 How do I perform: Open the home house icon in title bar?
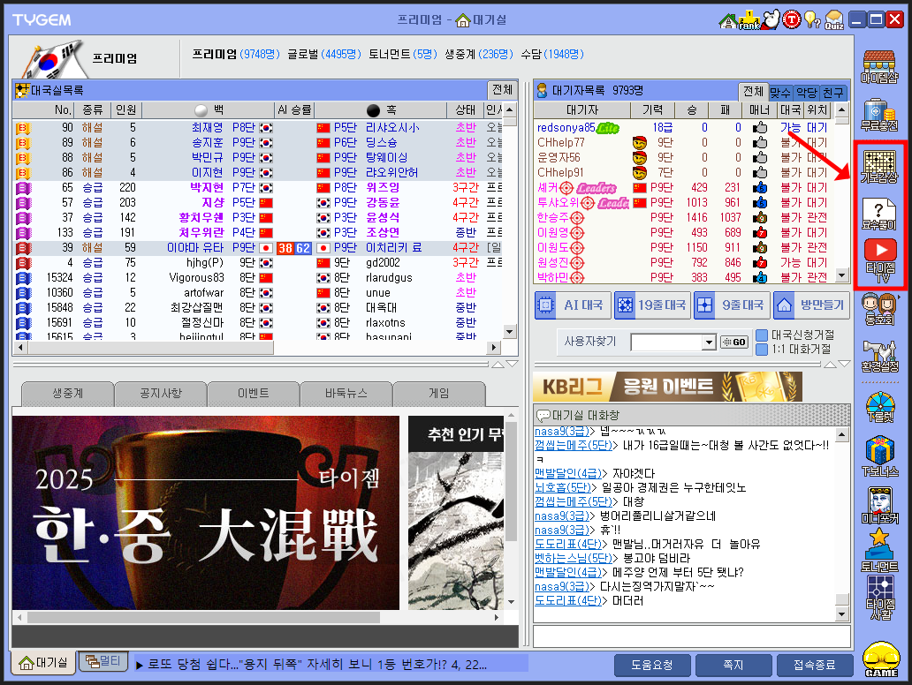pyautogui.click(x=727, y=21)
